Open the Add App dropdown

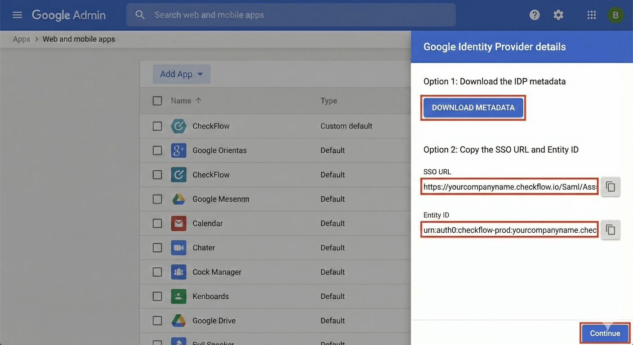[x=182, y=74]
